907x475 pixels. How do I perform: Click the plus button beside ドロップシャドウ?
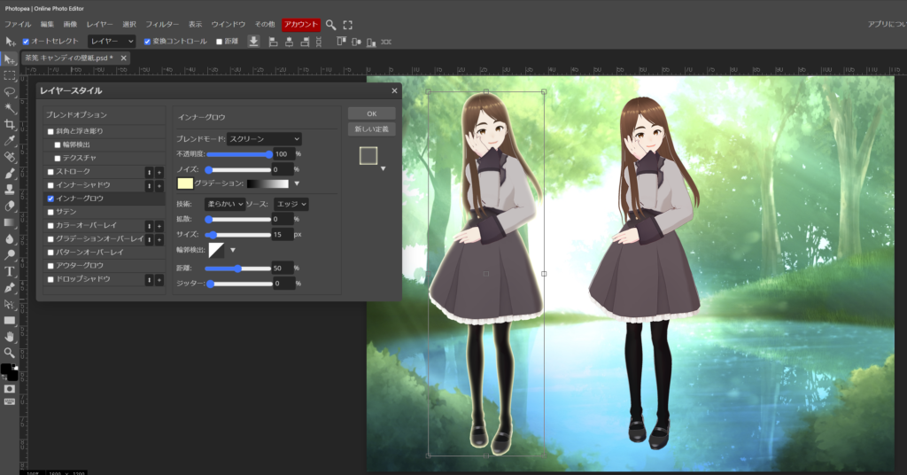[159, 279]
